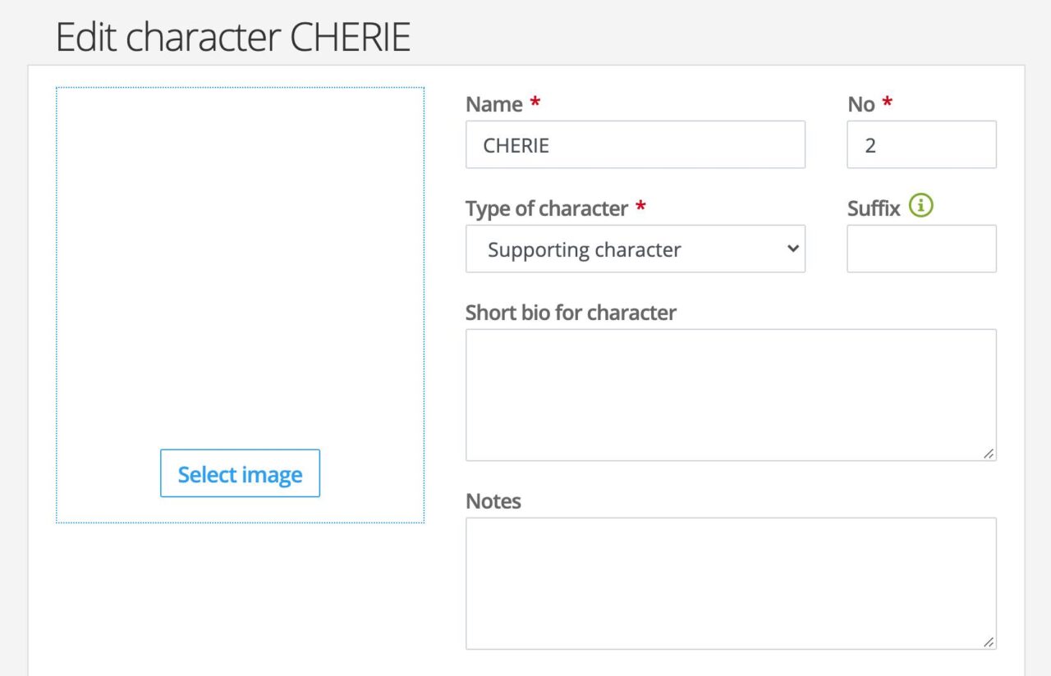Image resolution: width=1051 pixels, height=676 pixels.
Task: Click the Short bio for character label
Action: click(x=571, y=313)
